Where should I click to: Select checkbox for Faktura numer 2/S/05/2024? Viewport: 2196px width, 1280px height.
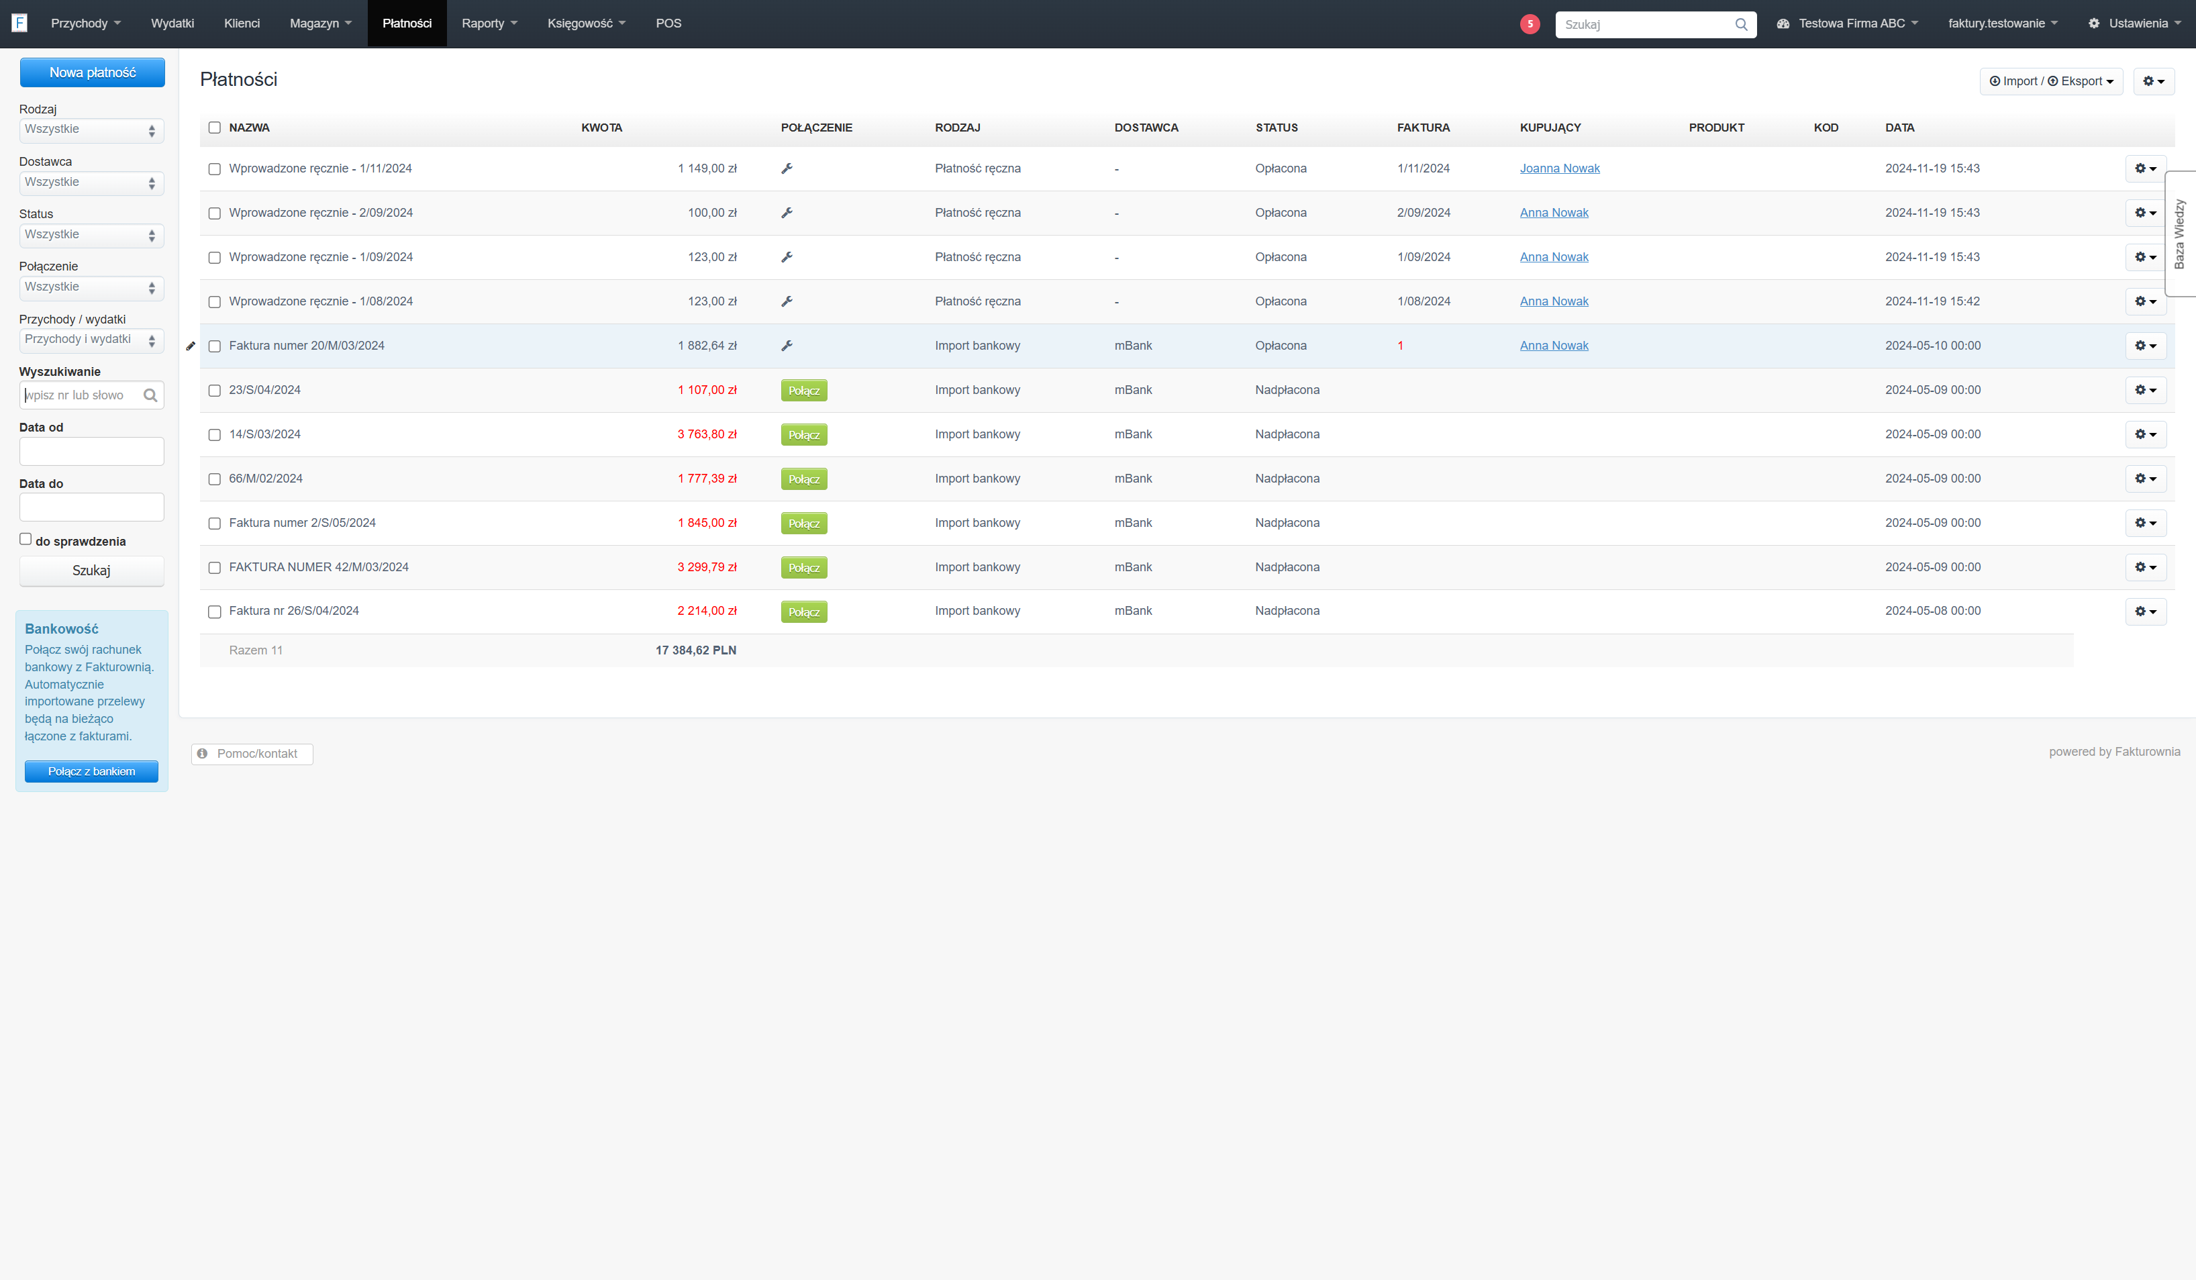pyautogui.click(x=214, y=524)
